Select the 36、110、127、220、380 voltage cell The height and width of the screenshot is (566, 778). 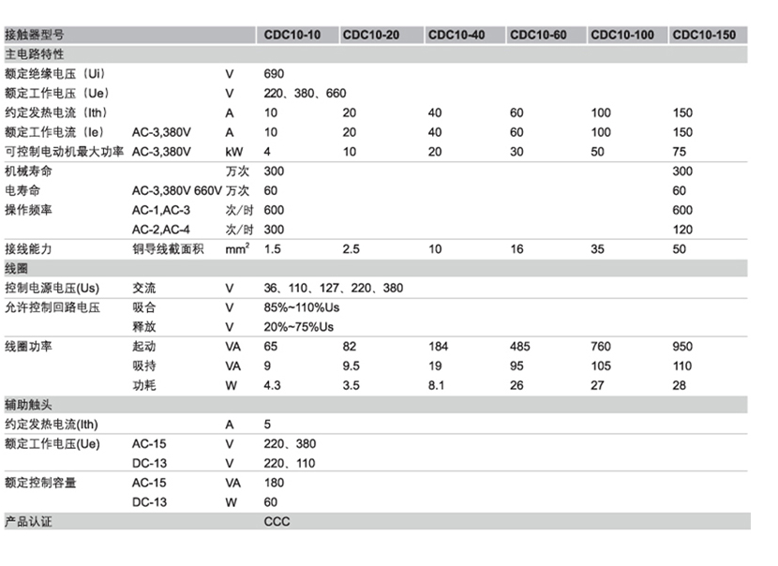tap(333, 288)
